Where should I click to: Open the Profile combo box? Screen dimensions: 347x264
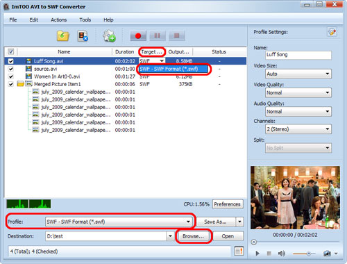click(119, 222)
